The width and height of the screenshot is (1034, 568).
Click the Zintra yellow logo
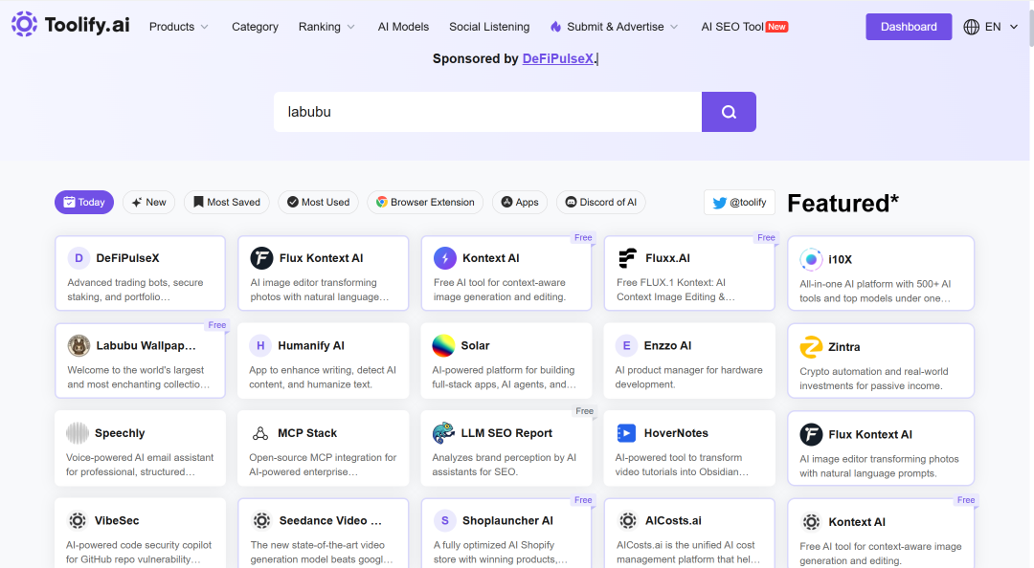click(811, 346)
